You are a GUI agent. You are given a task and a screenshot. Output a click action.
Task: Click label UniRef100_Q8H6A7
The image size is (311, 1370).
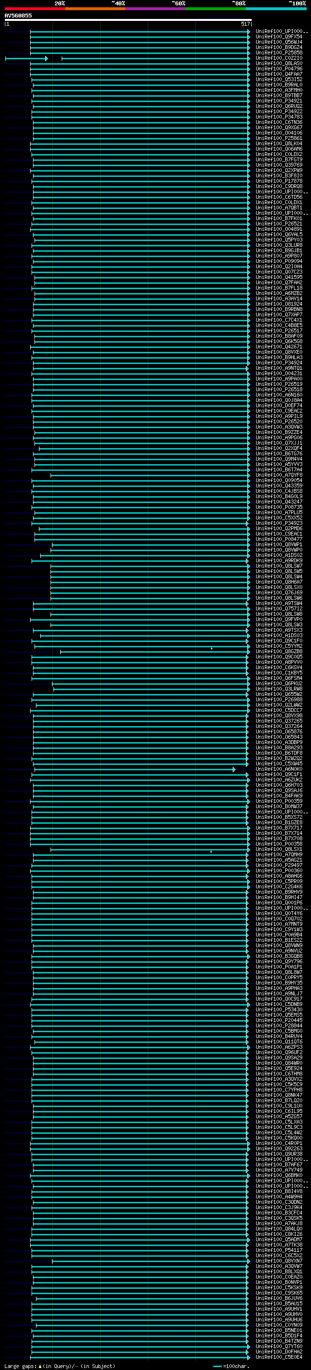[x=279, y=582]
